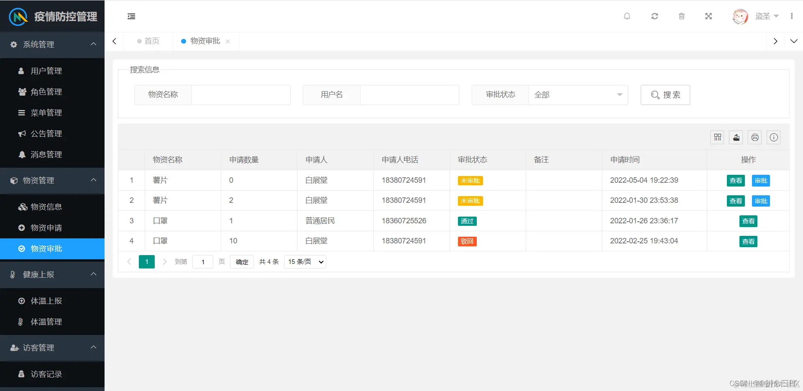Screen dimensions: 803x391
Task: Click 审批 for the 2022-01-30 row
Action: [x=761, y=201]
